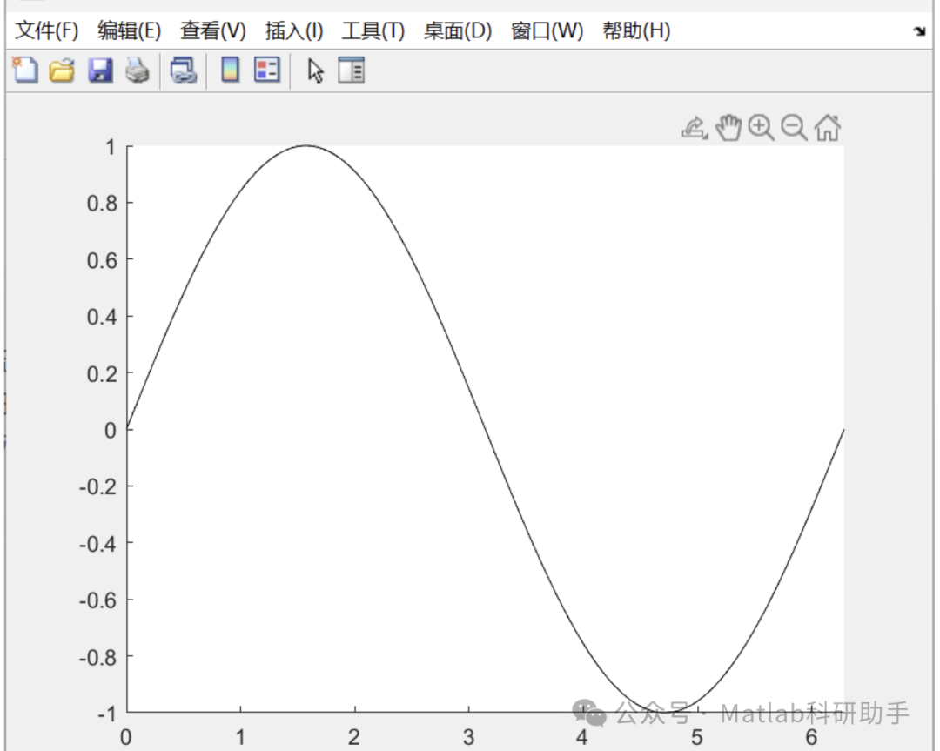The width and height of the screenshot is (940, 751).
Task: Click the dock figure arrow in menu bar corner
Action: [x=920, y=31]
